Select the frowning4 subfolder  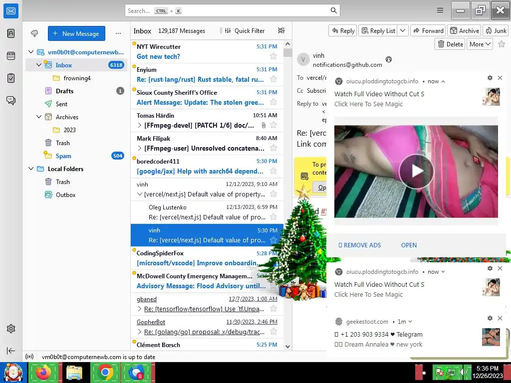coord(76,78)
